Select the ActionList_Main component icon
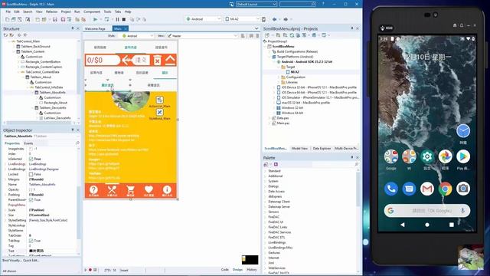Screen dimensions: 490x276 pyautogui.click(x=159, y=100)
